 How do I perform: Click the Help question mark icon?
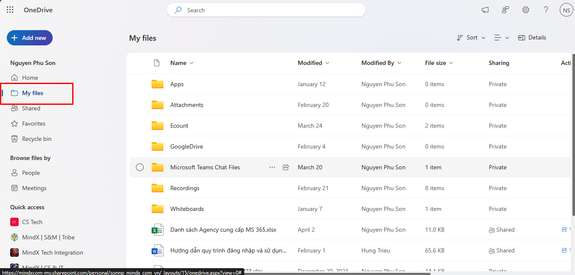(546, 10)
